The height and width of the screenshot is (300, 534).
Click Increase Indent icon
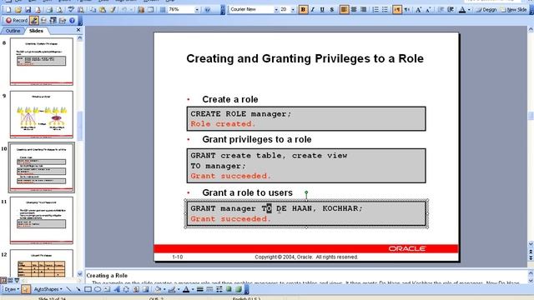coord(451,10)
